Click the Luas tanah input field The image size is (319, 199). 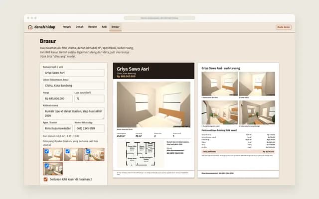click(89, 99)
